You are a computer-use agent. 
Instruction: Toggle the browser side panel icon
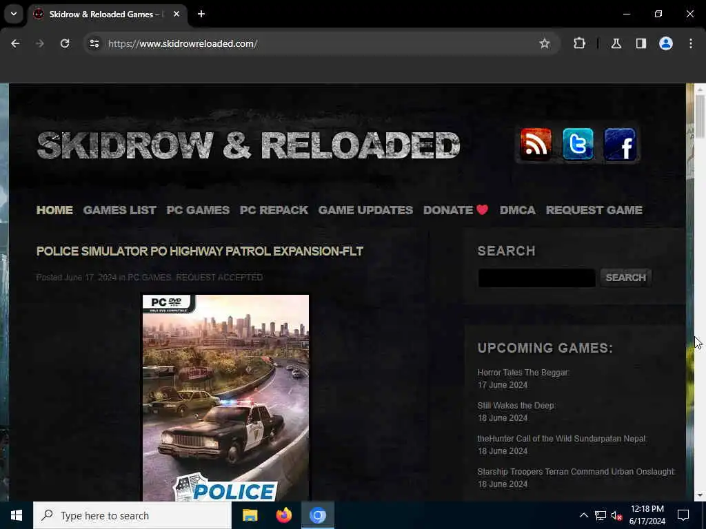tap(641, 43)
